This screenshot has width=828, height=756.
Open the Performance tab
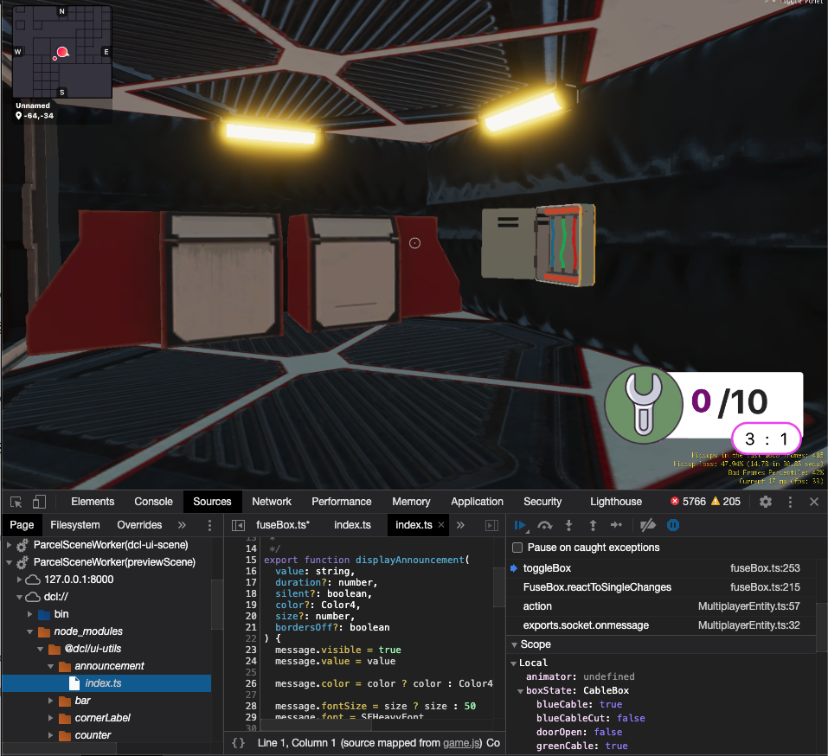click(x=341, y=502)
